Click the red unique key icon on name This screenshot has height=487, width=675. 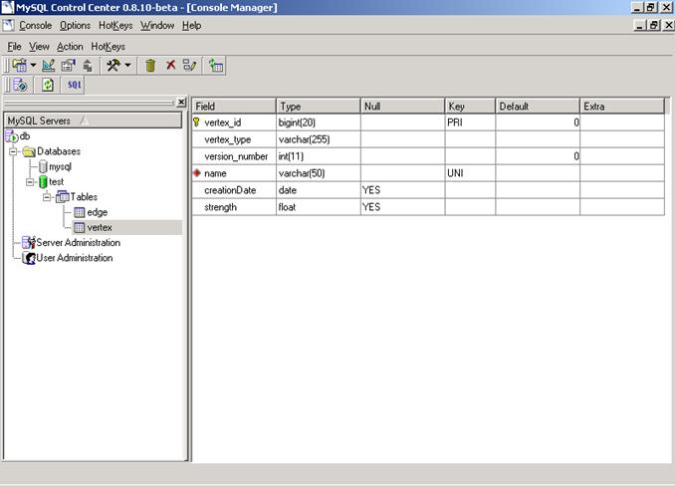click(197, 173)
